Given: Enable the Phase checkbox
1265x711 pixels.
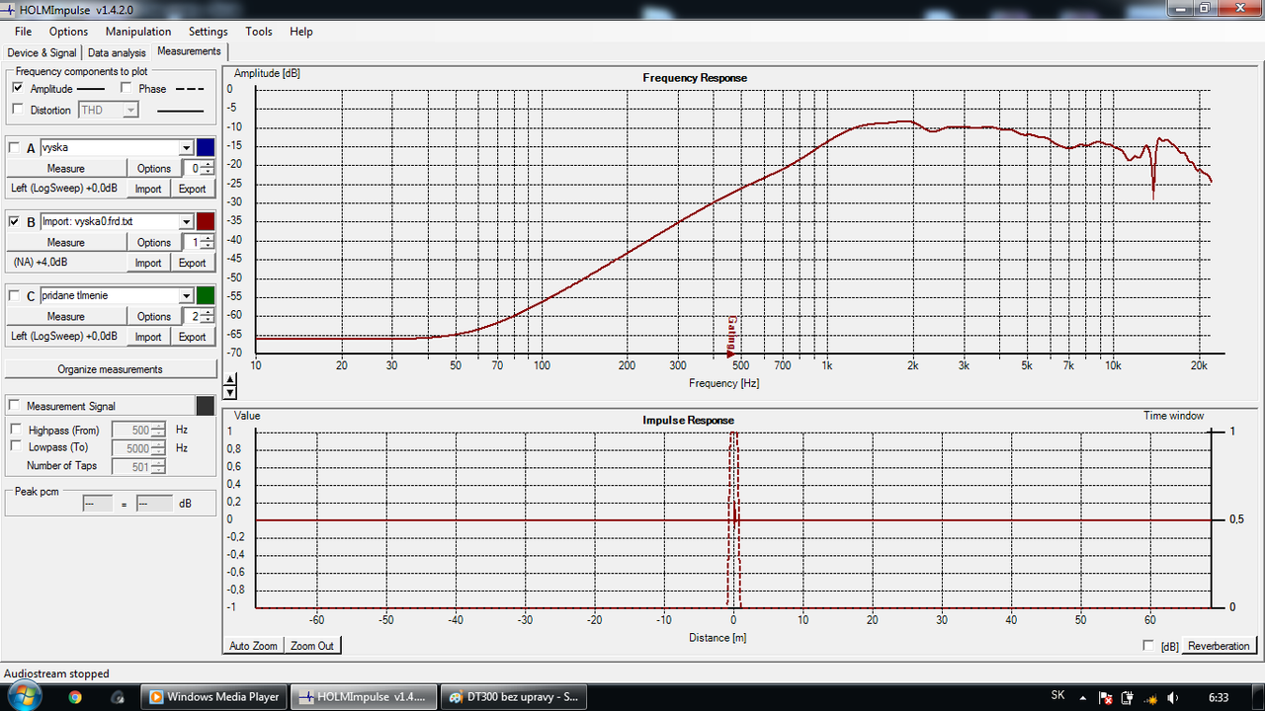Looking at the screenshot, I should (x=126, y=88).
